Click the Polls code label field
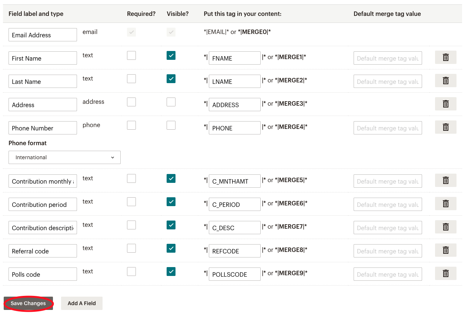Screen dimensions: 468x314 tap(43, 274)
